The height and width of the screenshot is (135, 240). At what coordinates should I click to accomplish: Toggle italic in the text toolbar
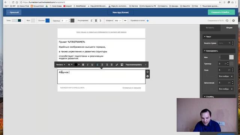pyautogui.click(x=87, y=64)
